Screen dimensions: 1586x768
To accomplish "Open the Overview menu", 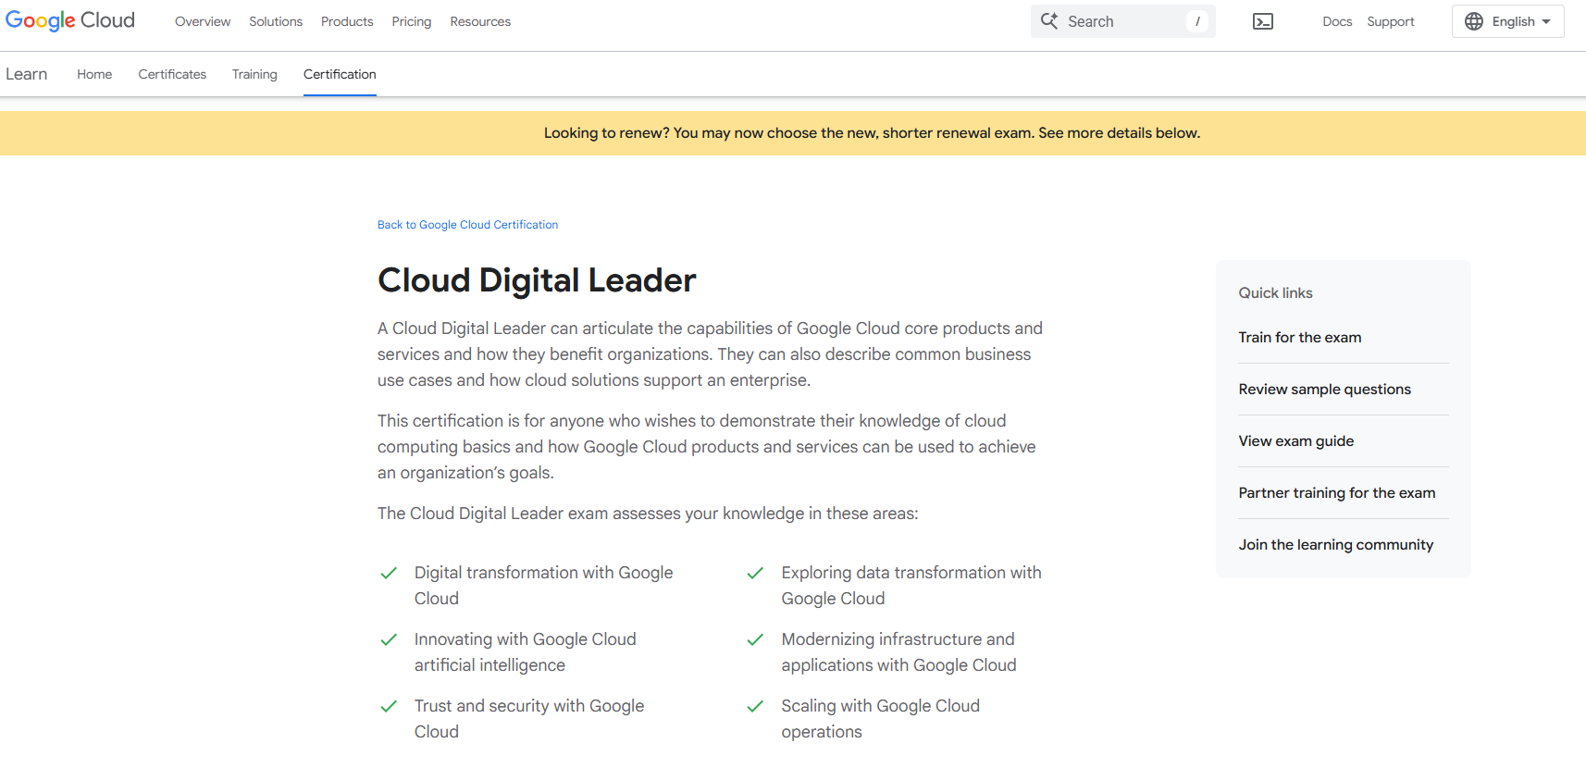I will coord(203,21).
